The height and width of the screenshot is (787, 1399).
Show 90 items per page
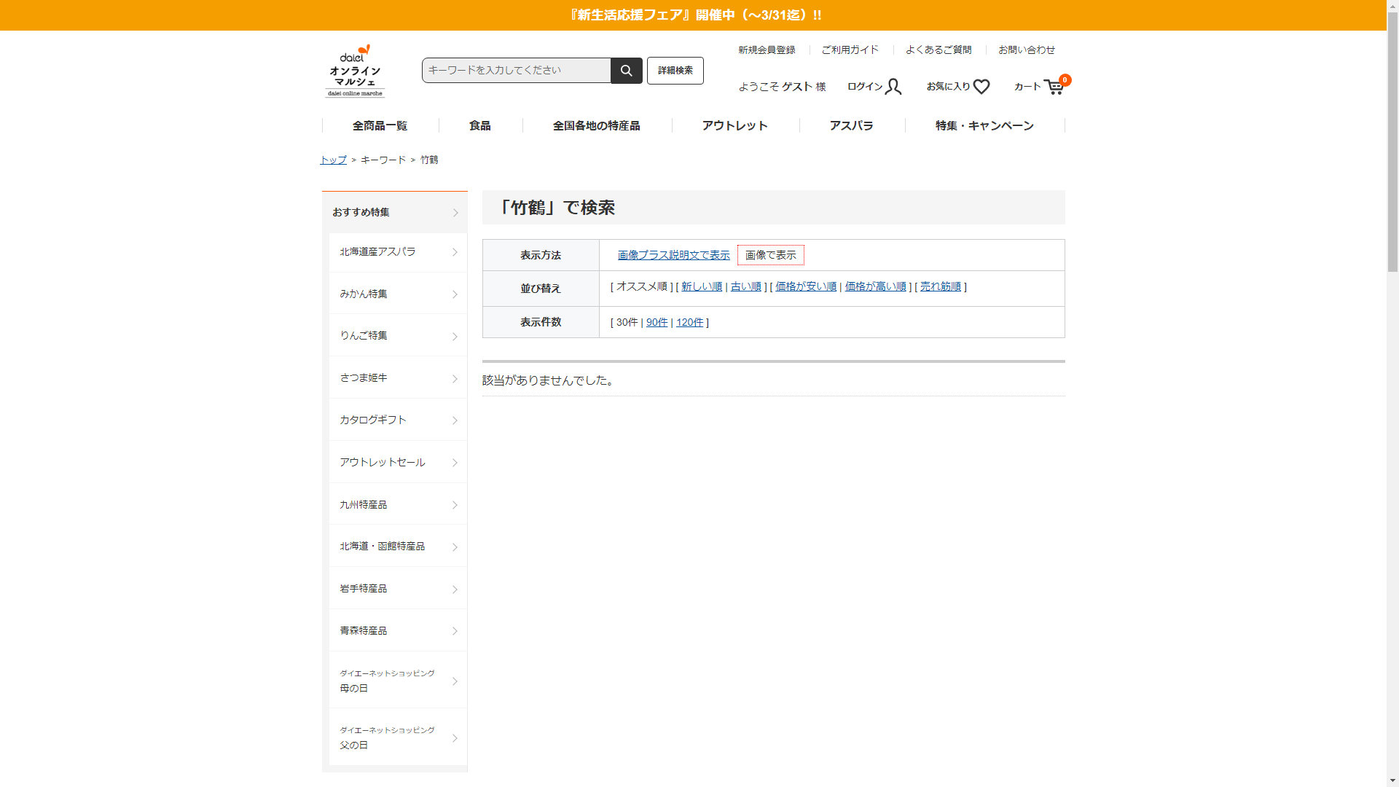tap(657, 322)
